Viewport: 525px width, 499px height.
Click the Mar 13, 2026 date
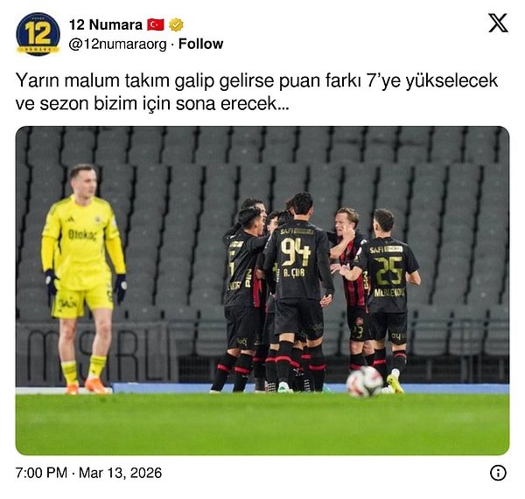[x=120, y=473]
